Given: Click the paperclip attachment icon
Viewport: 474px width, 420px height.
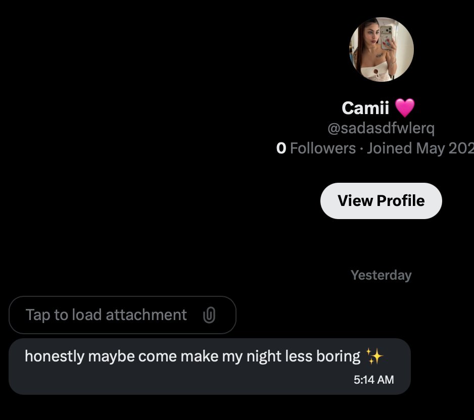Looking at the screenshot, I should pos(209,315).
